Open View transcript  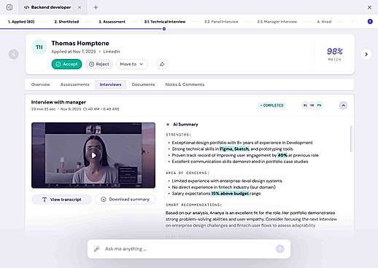[x=62, y=200]
